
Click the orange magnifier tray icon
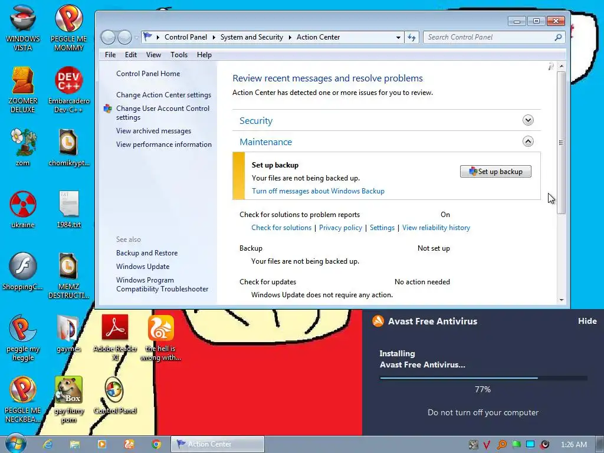[501, 445]
